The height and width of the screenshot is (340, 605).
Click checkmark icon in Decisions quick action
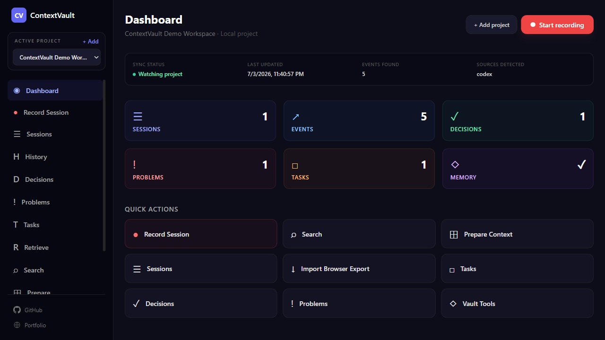pyautogui.click(x=136, y=304)
